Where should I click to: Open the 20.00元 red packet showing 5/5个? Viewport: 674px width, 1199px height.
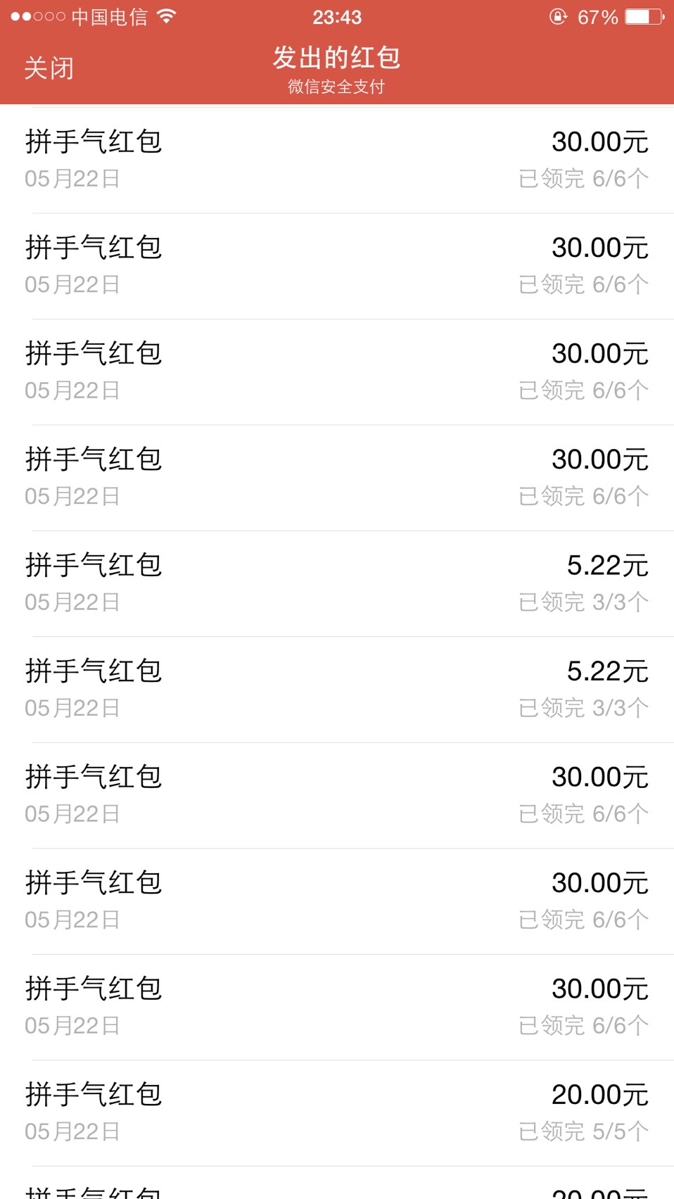[337, 1112]
